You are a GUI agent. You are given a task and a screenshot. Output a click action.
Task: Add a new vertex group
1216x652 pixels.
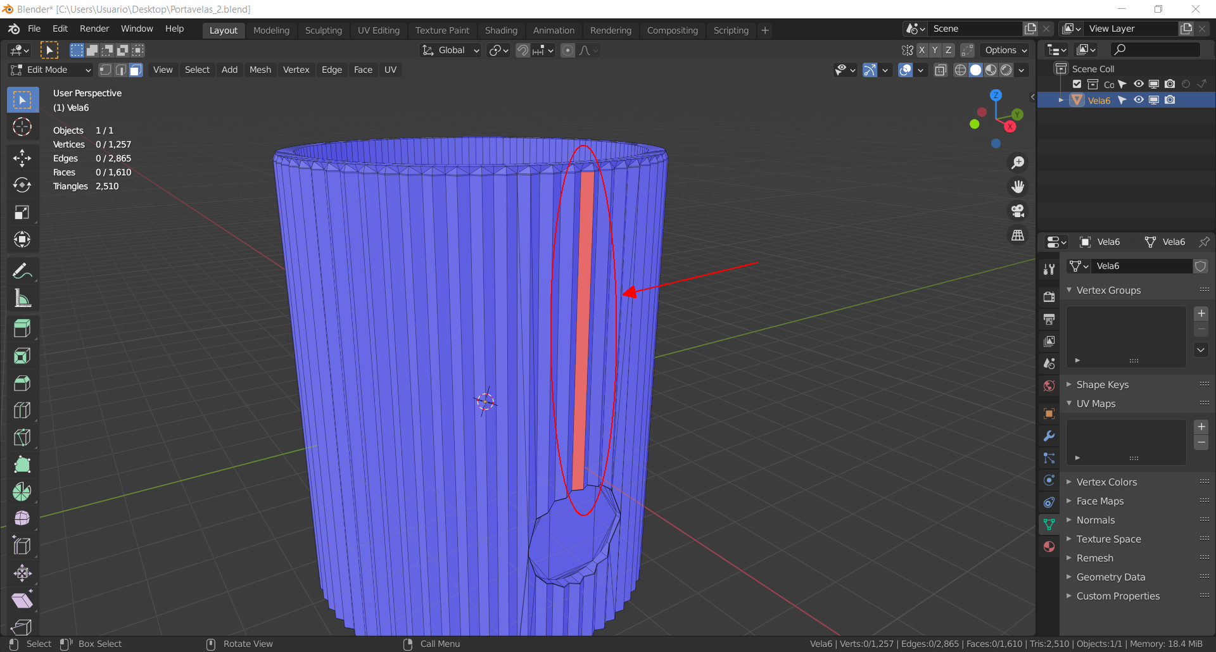point(1201,314)
